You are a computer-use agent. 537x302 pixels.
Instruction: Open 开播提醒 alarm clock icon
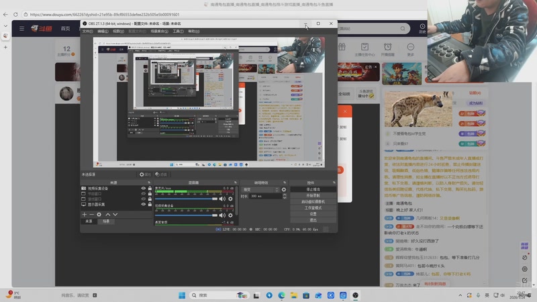(x=387, y=49)
